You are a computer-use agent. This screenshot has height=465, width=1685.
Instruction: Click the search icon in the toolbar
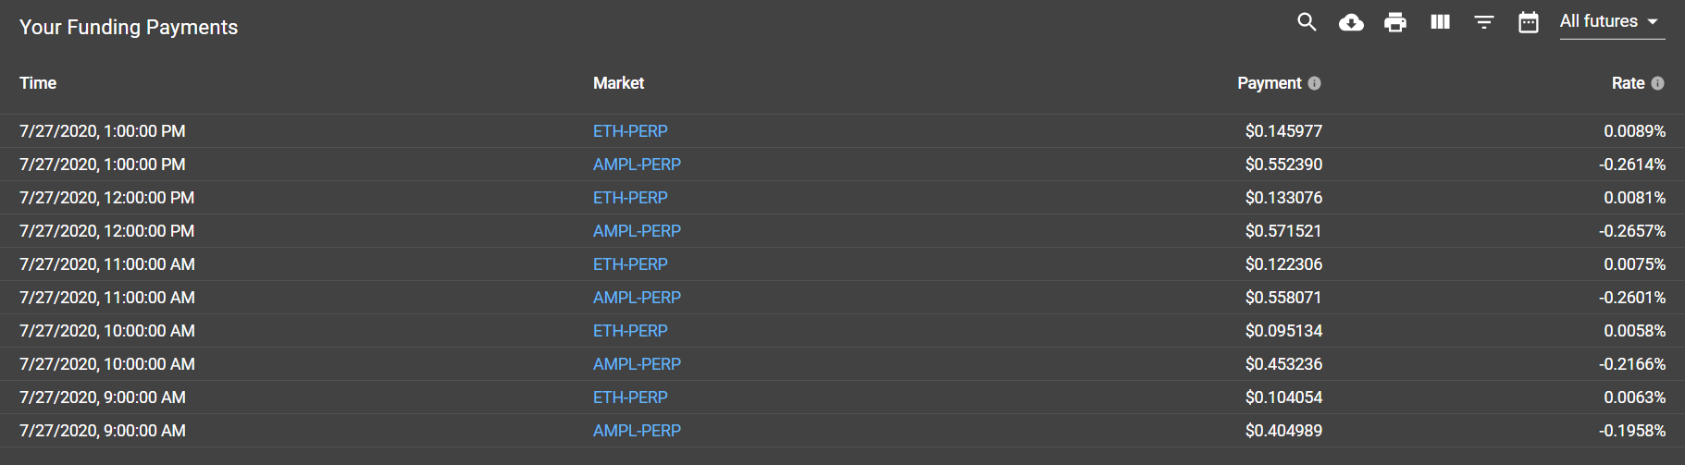coord(1307,22)
